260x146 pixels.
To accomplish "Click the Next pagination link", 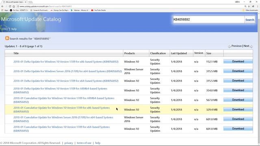I will (x=246, y=46).
